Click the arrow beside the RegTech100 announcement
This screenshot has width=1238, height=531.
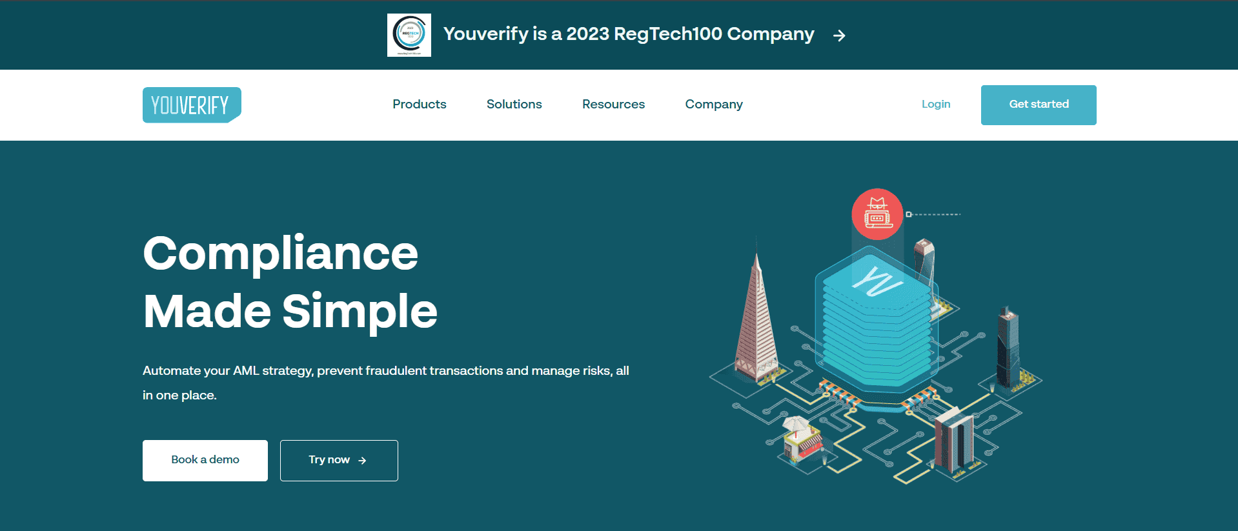click(x=839, y=35)
